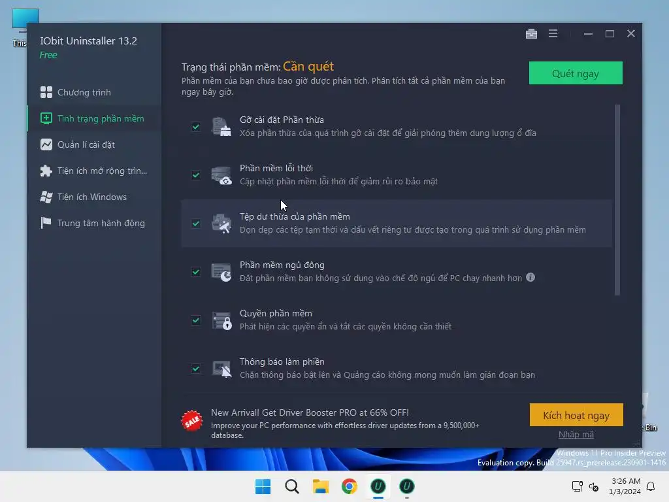Click the Quét ngay scan button
This screenshot has height=502, width=669.
click(x=576, y=73)
